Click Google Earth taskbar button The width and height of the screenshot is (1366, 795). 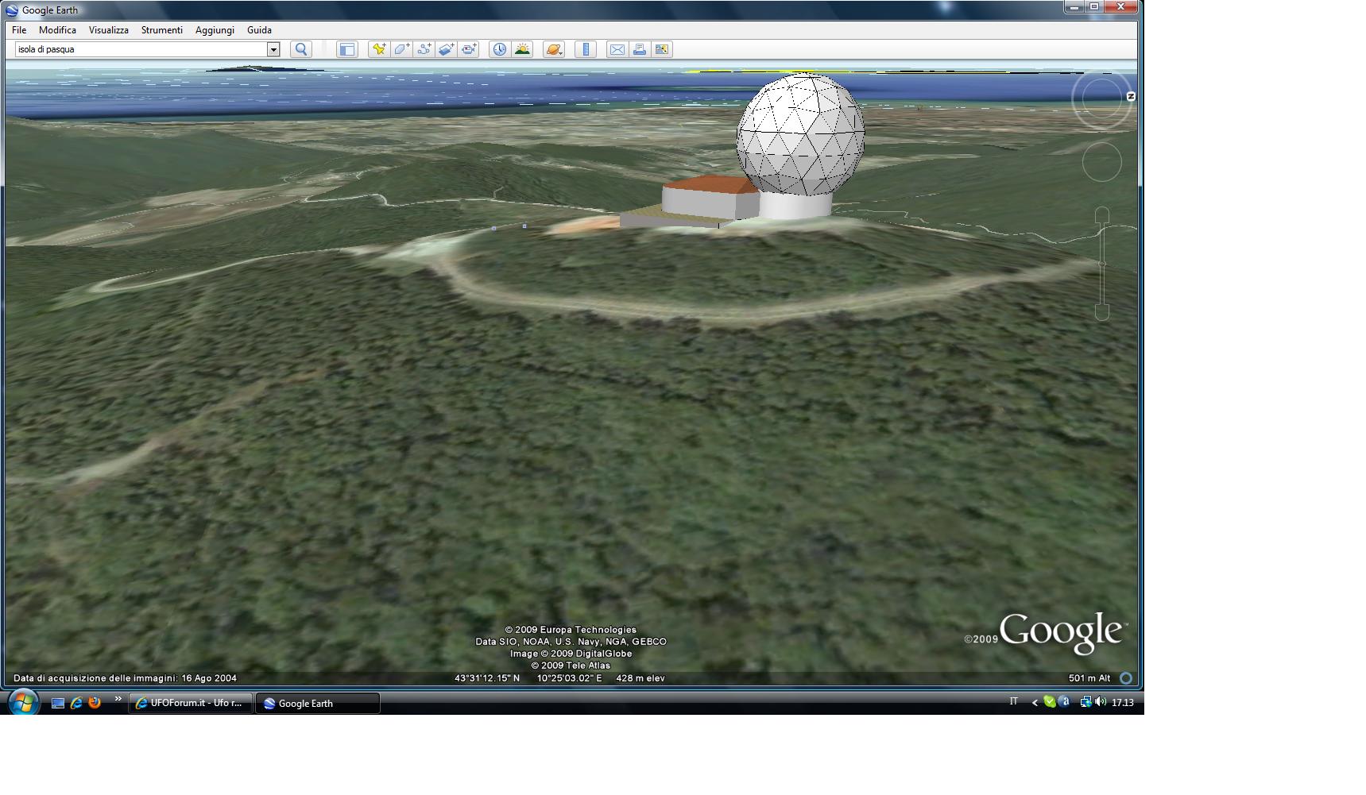click(x=317, y=703)
